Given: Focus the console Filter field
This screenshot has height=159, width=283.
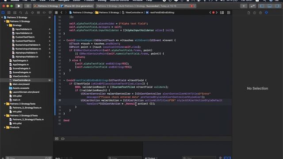Looking at the screenshot, I should point(199,158).
